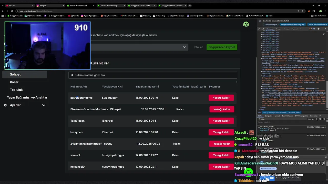This screenshot has width=328, height=184.
Task: Click the new style rule plus icon
Action: pos(317,119)
